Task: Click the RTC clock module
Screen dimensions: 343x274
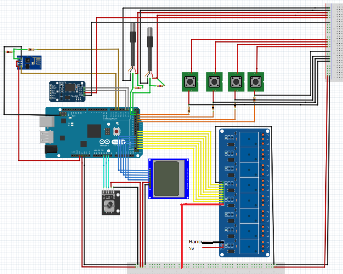Action: click(x=67, y=92)
